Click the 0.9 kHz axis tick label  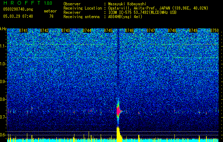3,82
